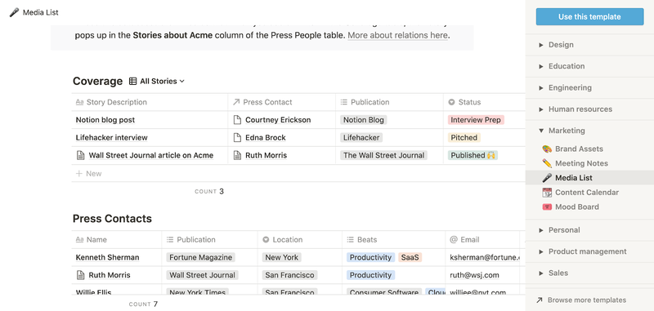Viewport: 654px width, 311px height.
Task: Click the Publication column header in Coverage
Action: coord(390,102)
